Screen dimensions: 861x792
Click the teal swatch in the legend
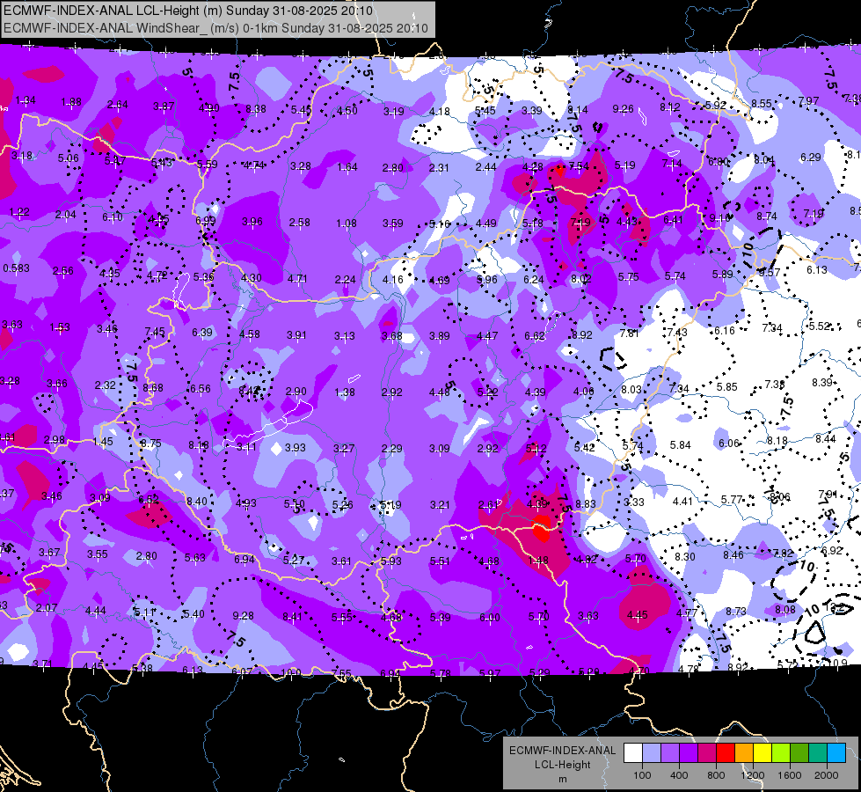[x=818, y=753]
